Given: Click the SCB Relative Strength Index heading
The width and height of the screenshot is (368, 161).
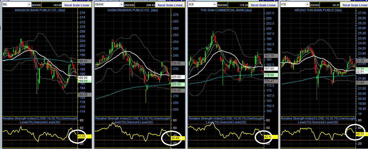Looking at the screenshot, I should [x=226, y=120].
